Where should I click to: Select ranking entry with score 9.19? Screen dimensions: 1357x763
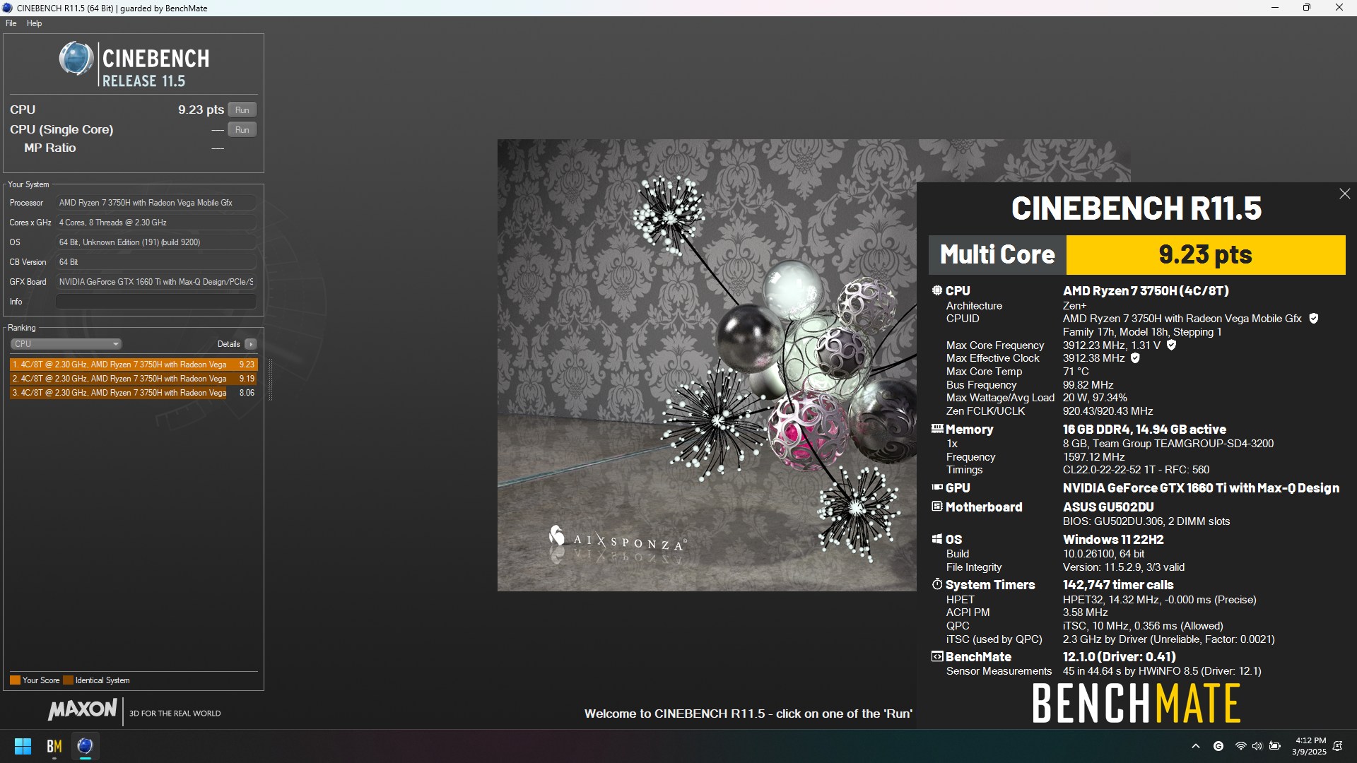pos(134,379)
